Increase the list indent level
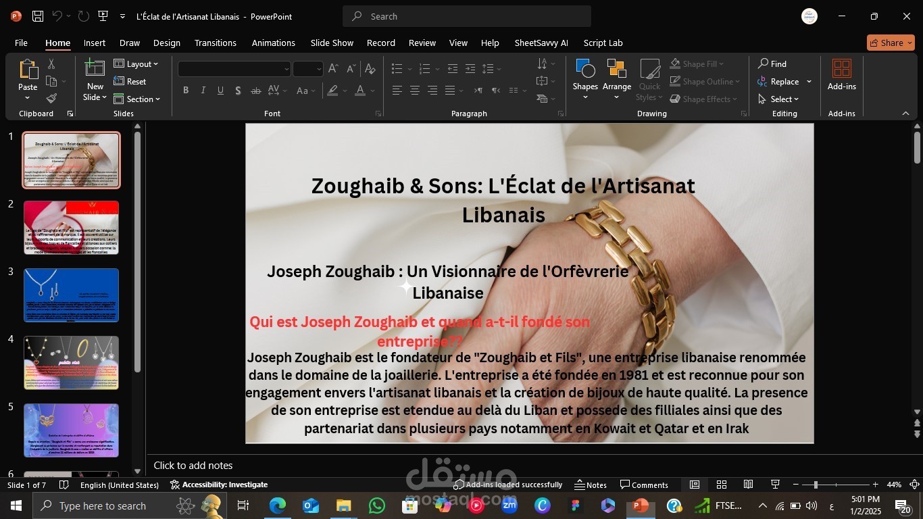Image resolution: width=923 pixels, height=519 pixels. click(470, 69)
